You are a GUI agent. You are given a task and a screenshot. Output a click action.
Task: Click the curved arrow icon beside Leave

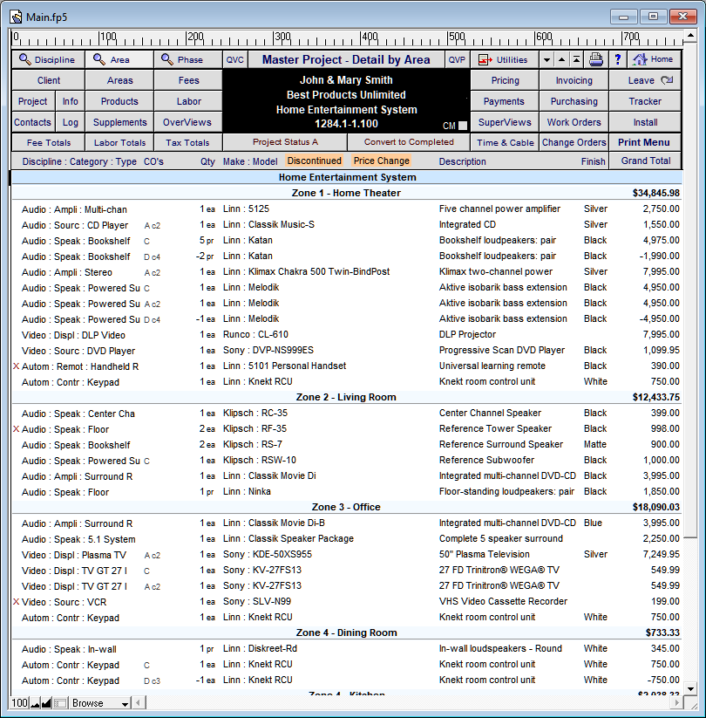(667, 80)
